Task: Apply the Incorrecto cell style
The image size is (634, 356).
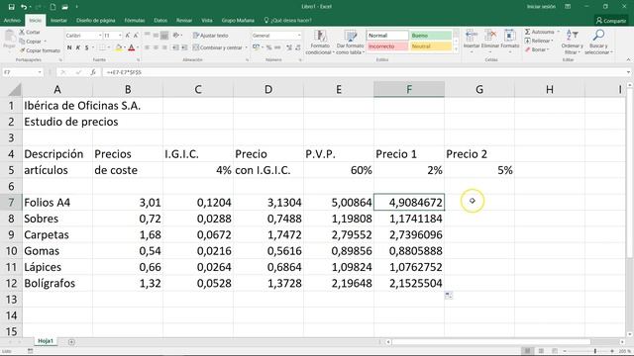Action: coord(387,46)
